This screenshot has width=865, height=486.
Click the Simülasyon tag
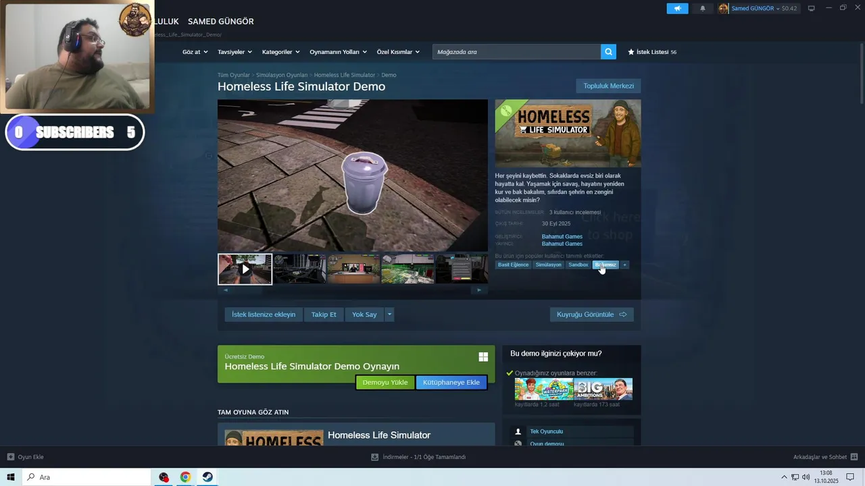coord(548,265)
